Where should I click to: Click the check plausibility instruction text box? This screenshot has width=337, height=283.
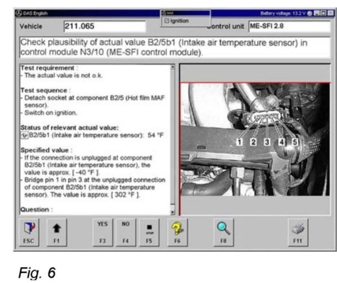point(175,48)
